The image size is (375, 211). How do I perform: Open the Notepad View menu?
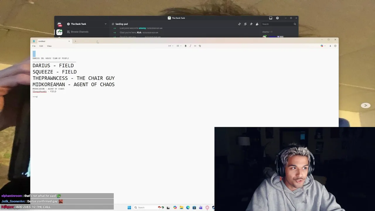pyautogui.click(x=49, y=46)
